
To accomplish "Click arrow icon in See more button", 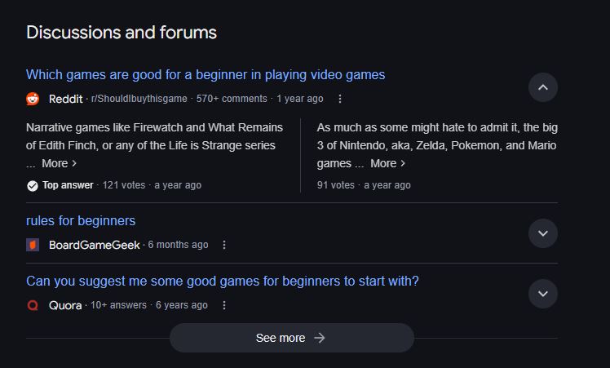I will (320, 338).
